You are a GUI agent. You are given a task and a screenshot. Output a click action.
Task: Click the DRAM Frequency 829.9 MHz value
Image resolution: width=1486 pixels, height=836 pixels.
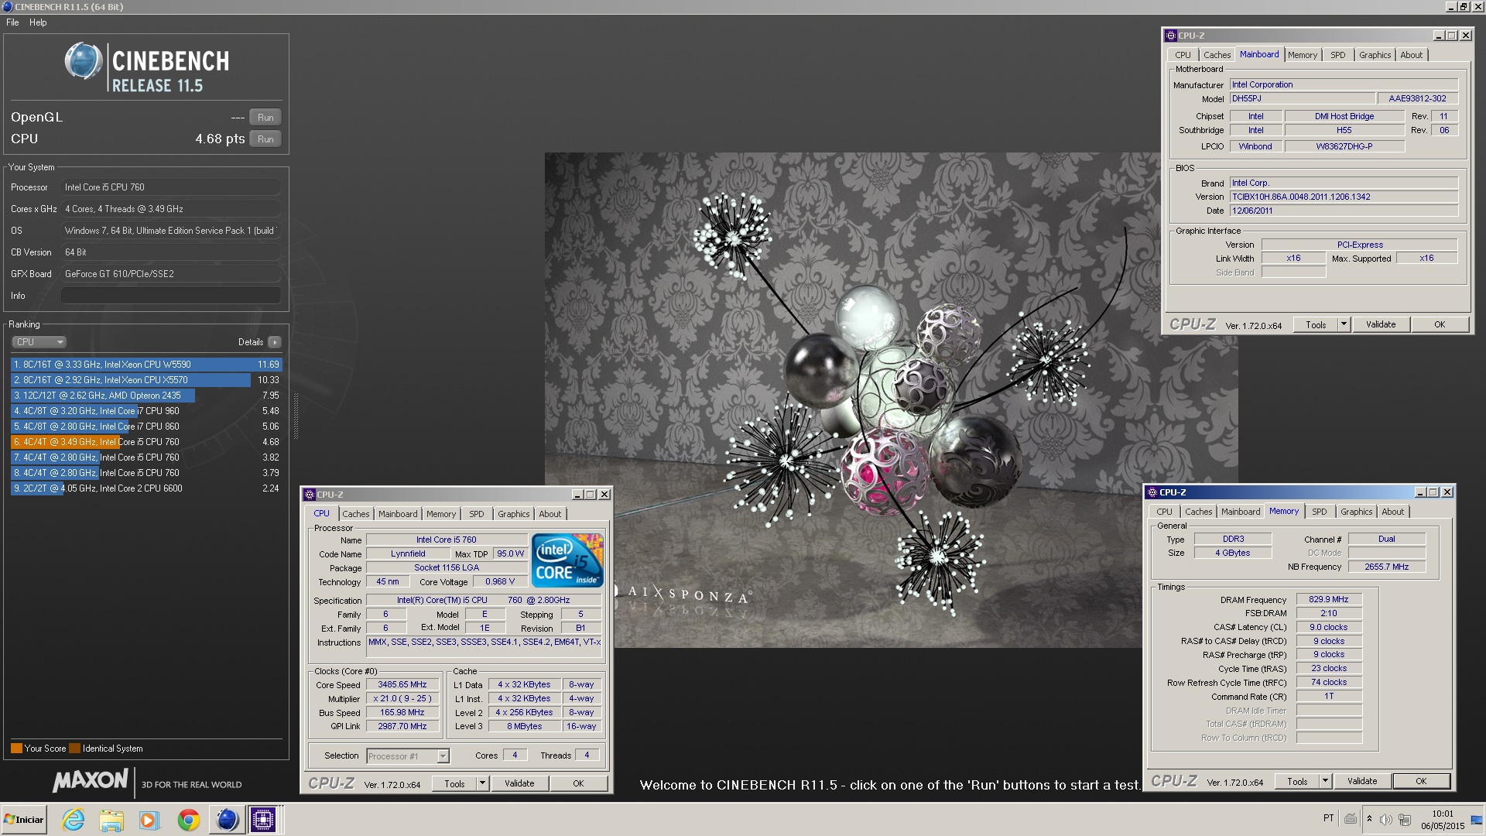(1329, 599)
